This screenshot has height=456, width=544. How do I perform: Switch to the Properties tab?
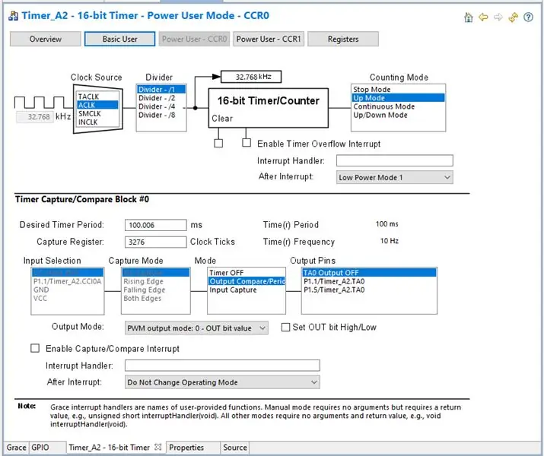[193, 448]
